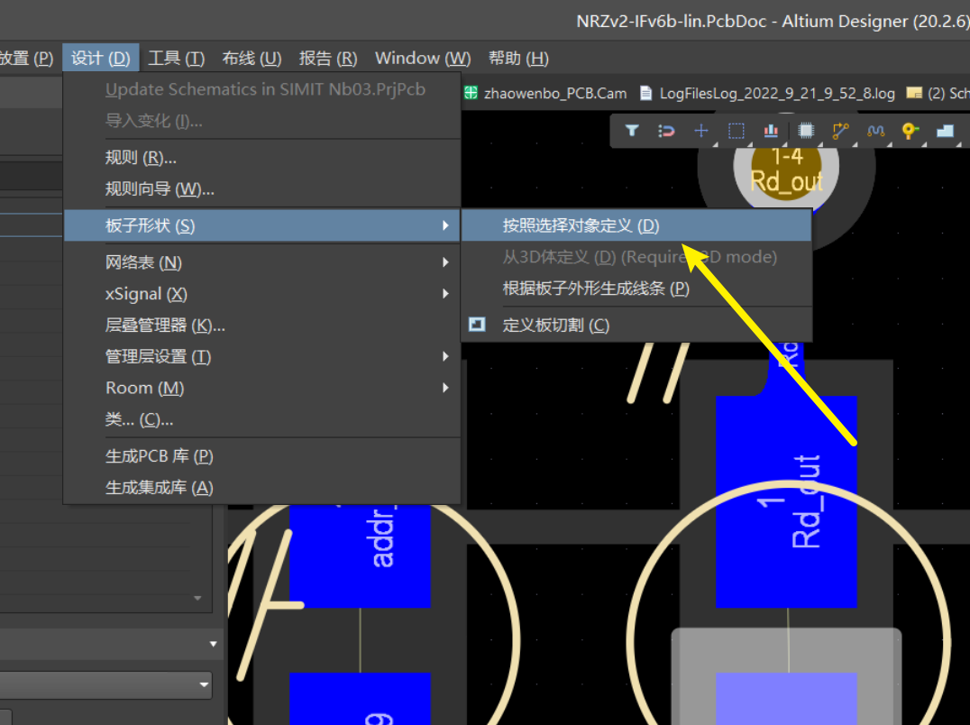This screenshot has width=970, height=725.
Task: Open the Window menu
Action: click(x=420, y=58)
